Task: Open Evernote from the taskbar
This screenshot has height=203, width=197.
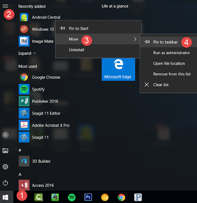Action: click(55, 197)
